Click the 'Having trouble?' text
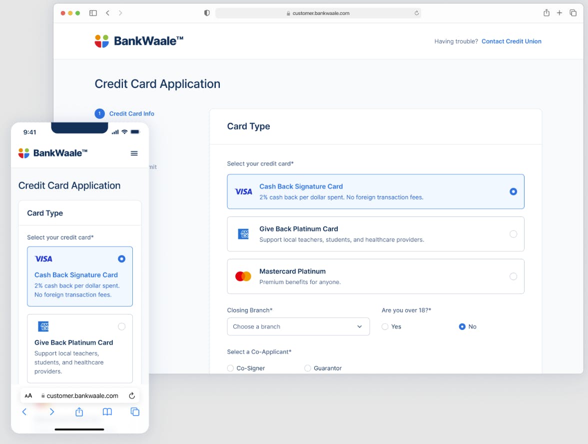The height and width of the screenshot is (444, 588). click(456, 41)
